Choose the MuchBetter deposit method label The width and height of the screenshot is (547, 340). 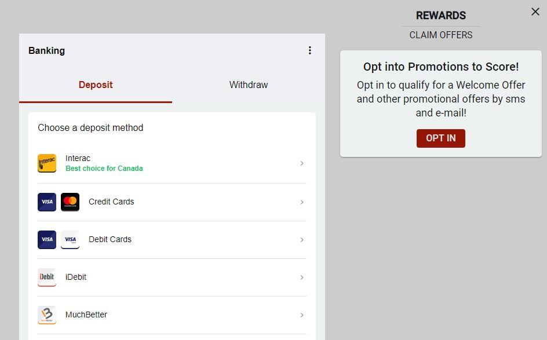point(86,315)
